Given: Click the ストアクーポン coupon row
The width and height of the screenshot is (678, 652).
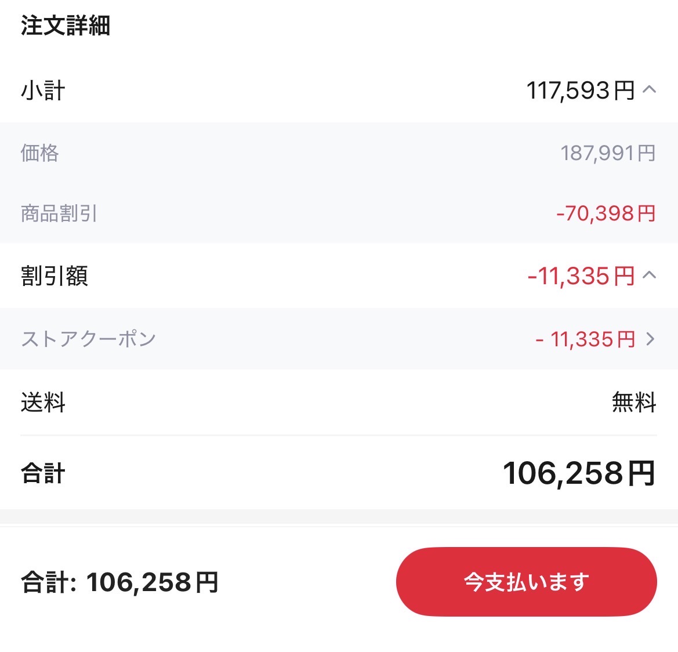Looking at the screenshot, I should [88, 339].
